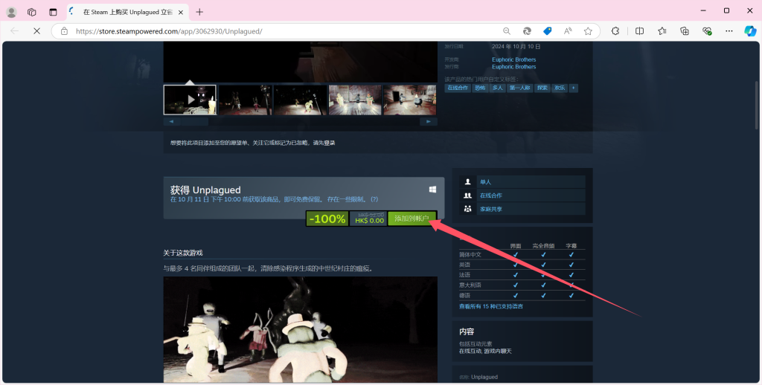View all 15 supported languages link
The image size is (762, 385).
(491, 306)
